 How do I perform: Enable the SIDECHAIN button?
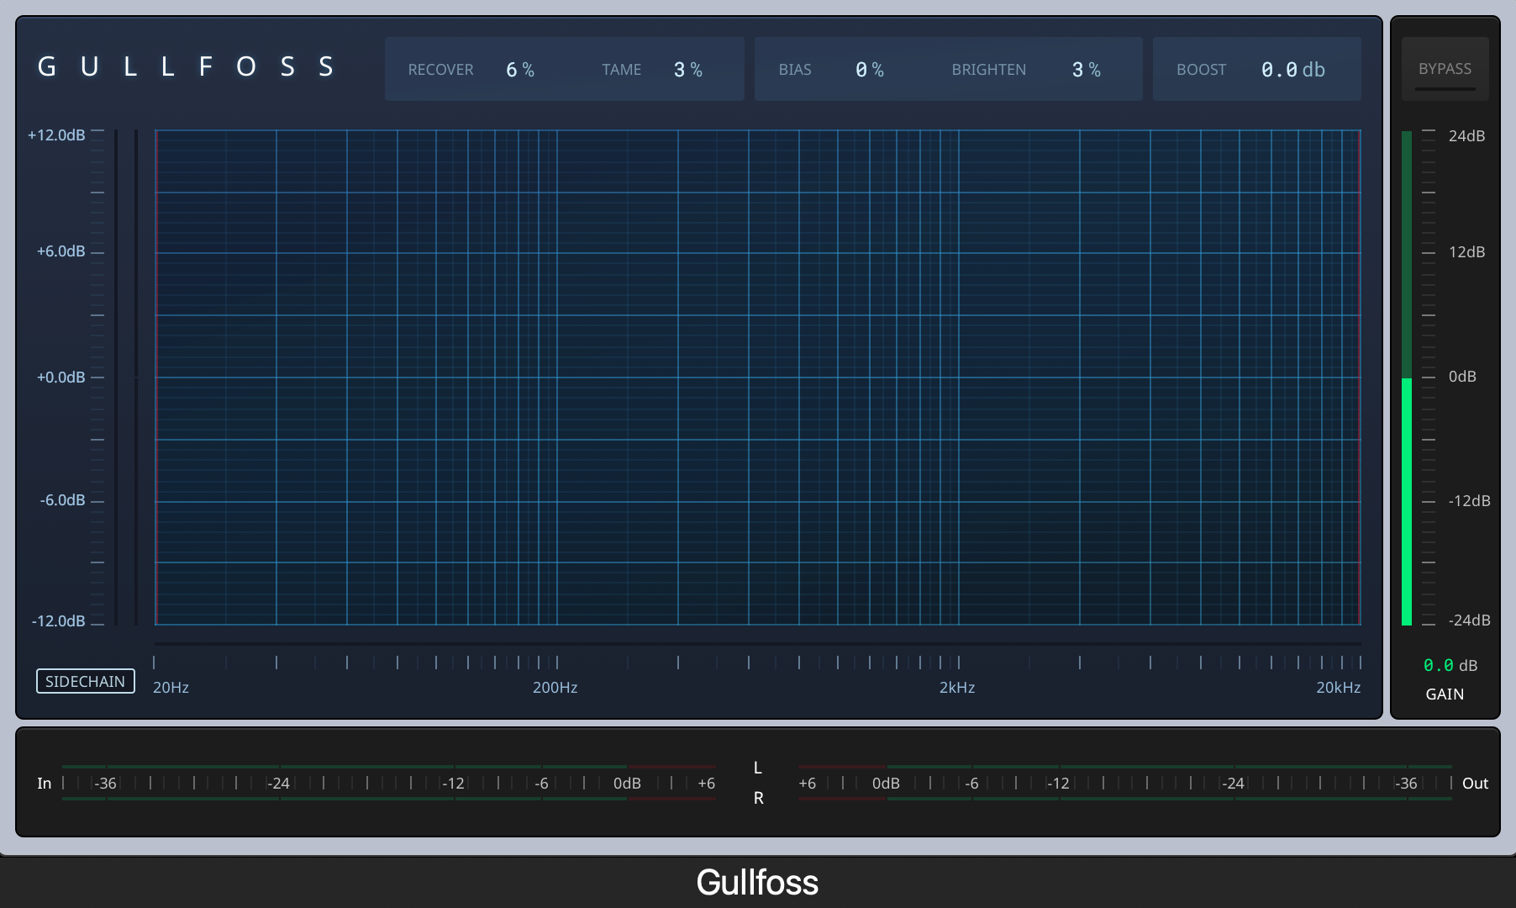(86, 681)
